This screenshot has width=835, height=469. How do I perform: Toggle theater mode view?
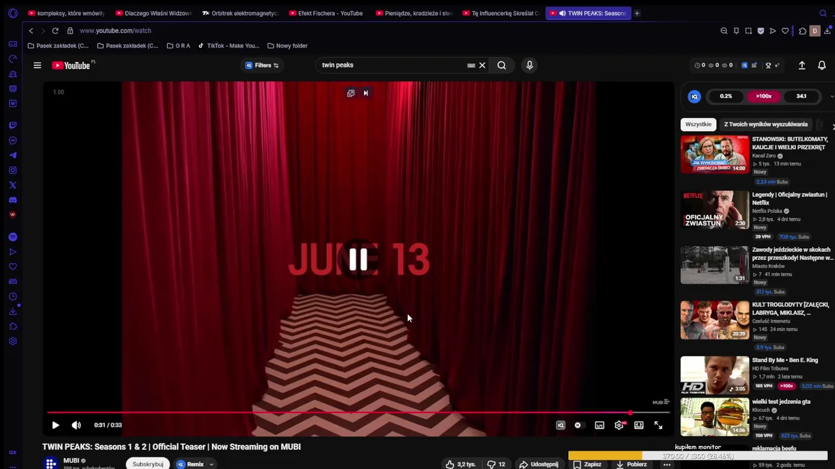639,425
